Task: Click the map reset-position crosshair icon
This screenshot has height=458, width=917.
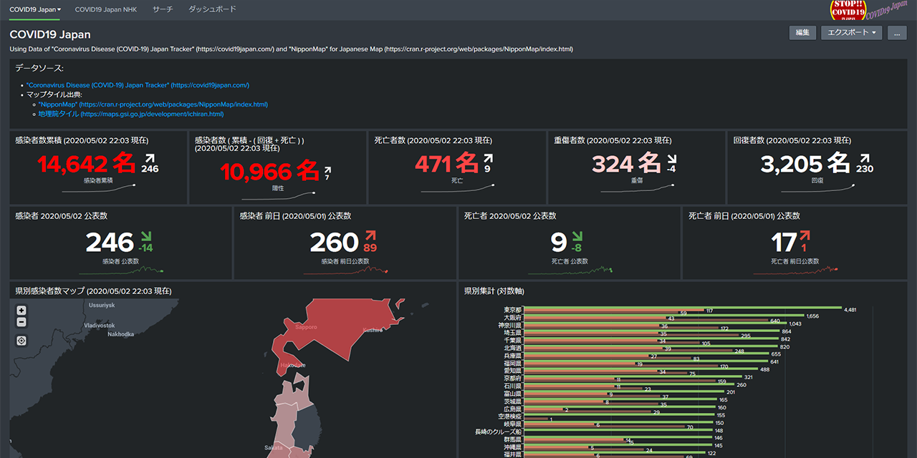Action: [x=21, y=340]
